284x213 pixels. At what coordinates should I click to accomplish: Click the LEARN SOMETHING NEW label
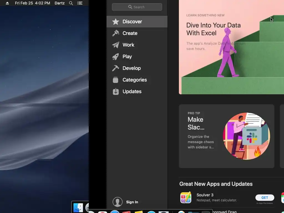[206, 15]
